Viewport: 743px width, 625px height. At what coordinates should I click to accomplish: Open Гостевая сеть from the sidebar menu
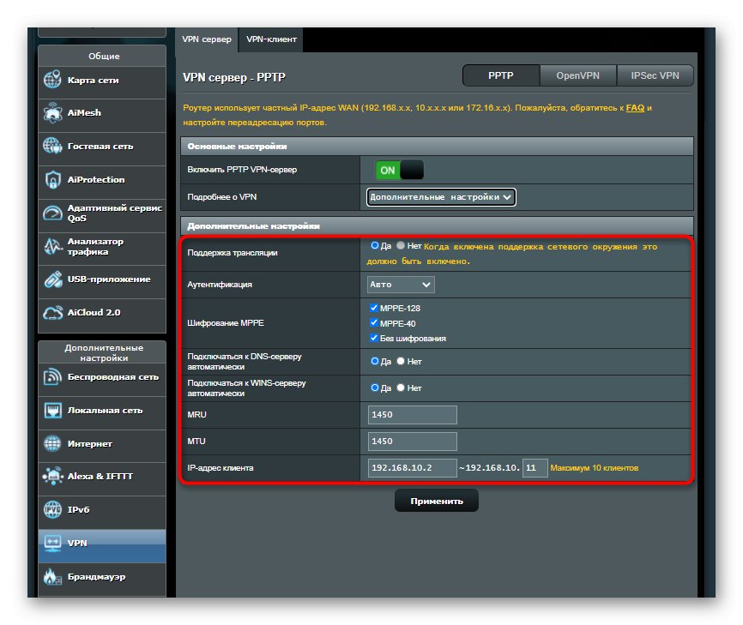(102, 149)
